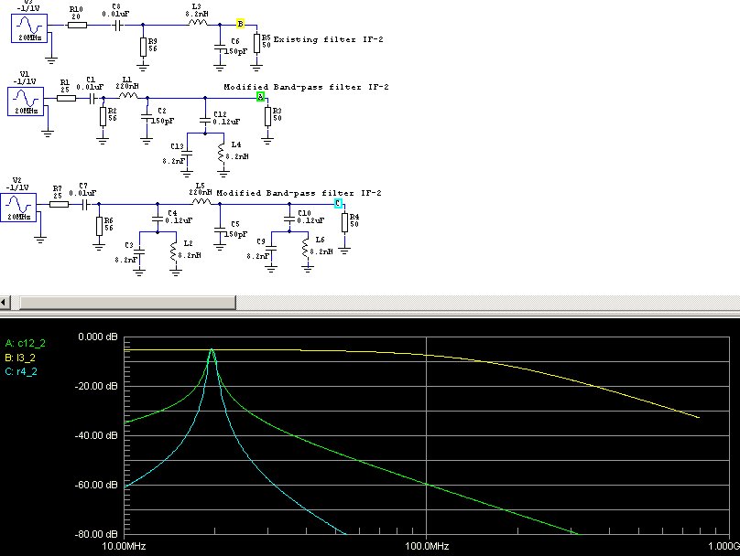
Task: Click the yellow B test probe marker
Action: point(240,24)
